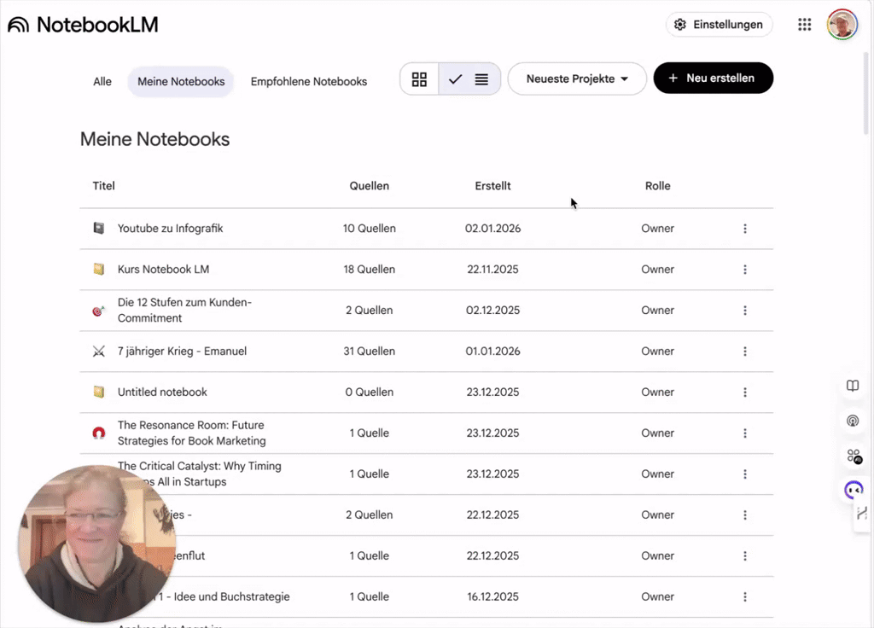Click the bottom sidebar collapse icon
This screenshot has height=628, width=874.
pyautogui.click(x=862, y=513)
